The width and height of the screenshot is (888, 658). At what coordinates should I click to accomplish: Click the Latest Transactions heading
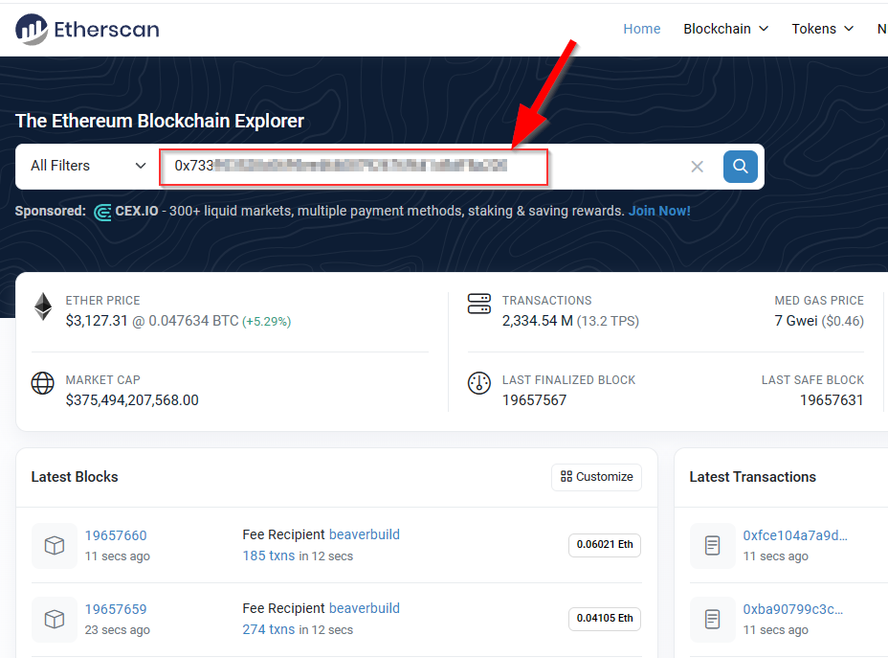coord(753,477)
